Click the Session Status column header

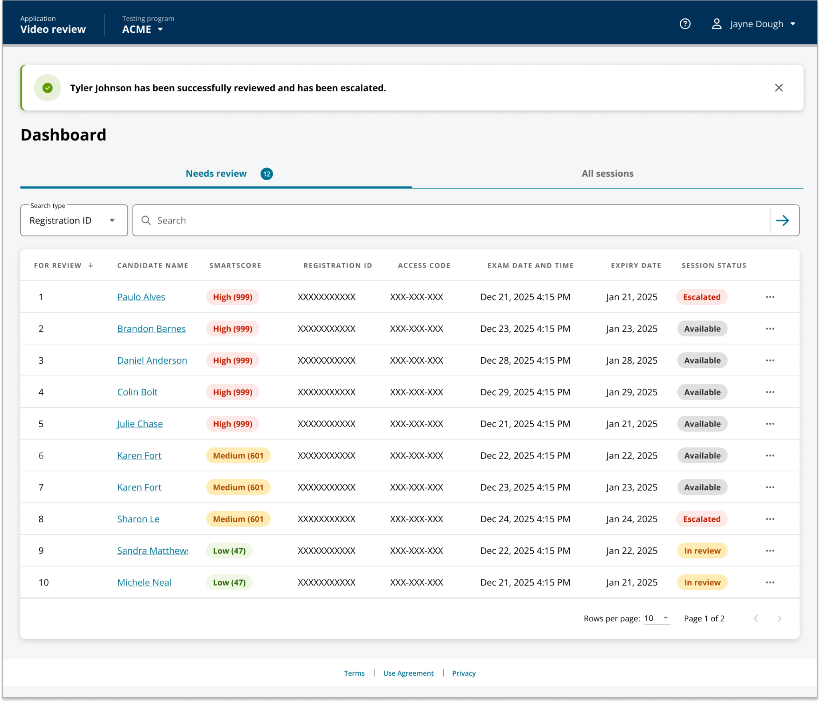click(714, 266)
